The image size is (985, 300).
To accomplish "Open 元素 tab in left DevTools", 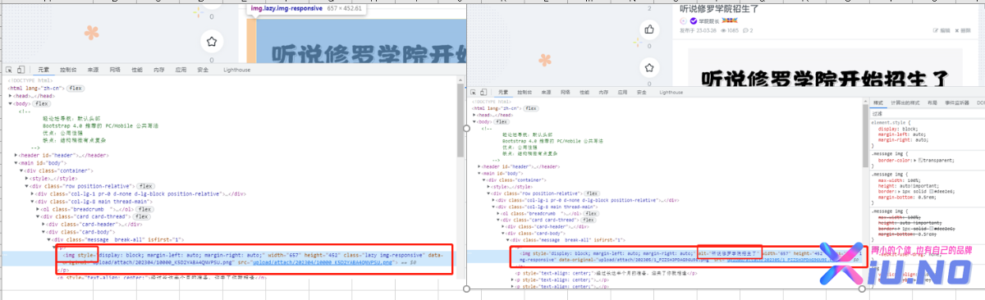I will tap(43, 70).
